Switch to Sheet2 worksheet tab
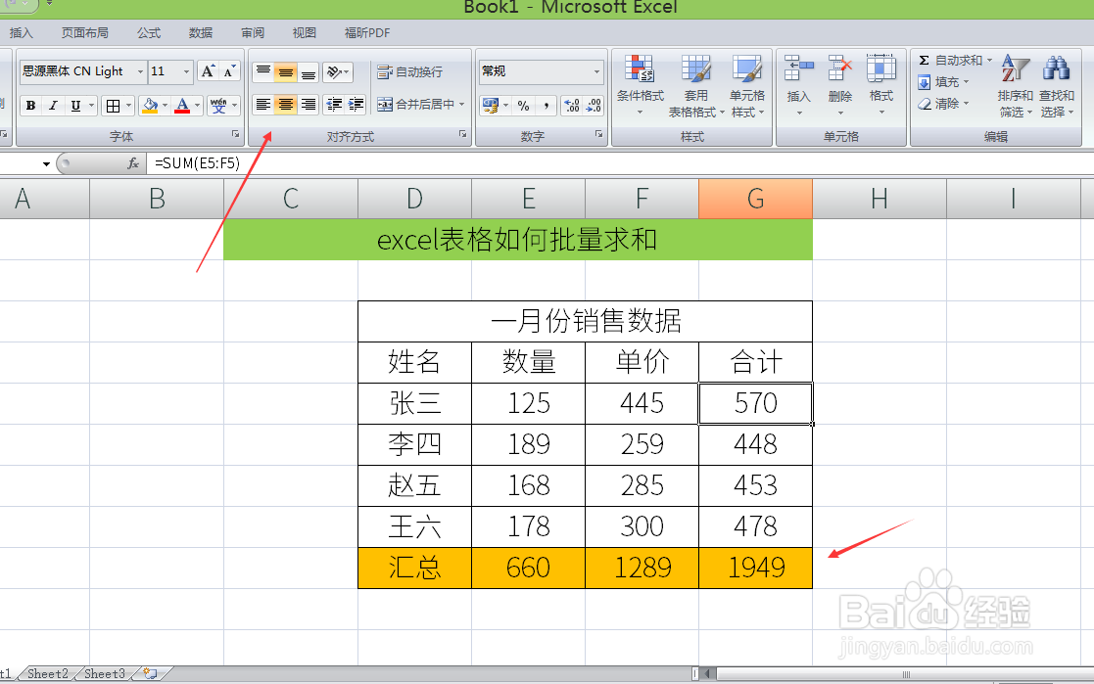 (47, 673)
